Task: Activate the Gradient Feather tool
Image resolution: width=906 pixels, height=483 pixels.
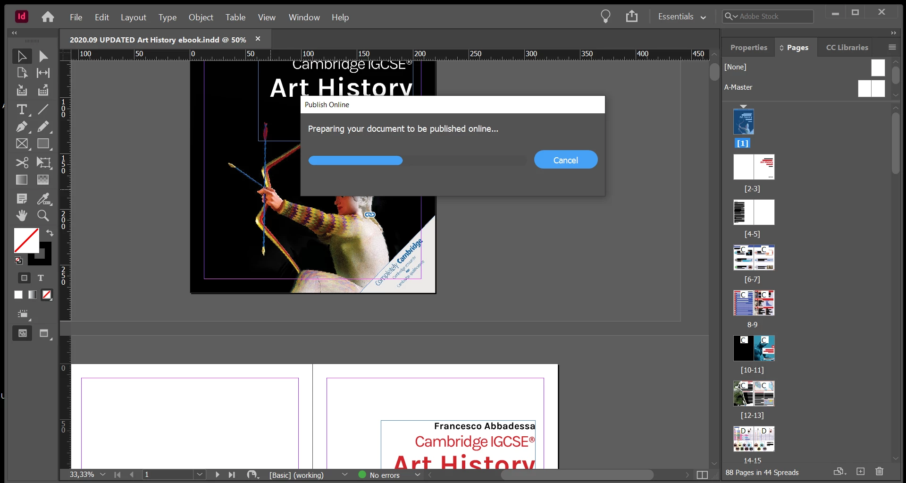Action: coord(43,180)
